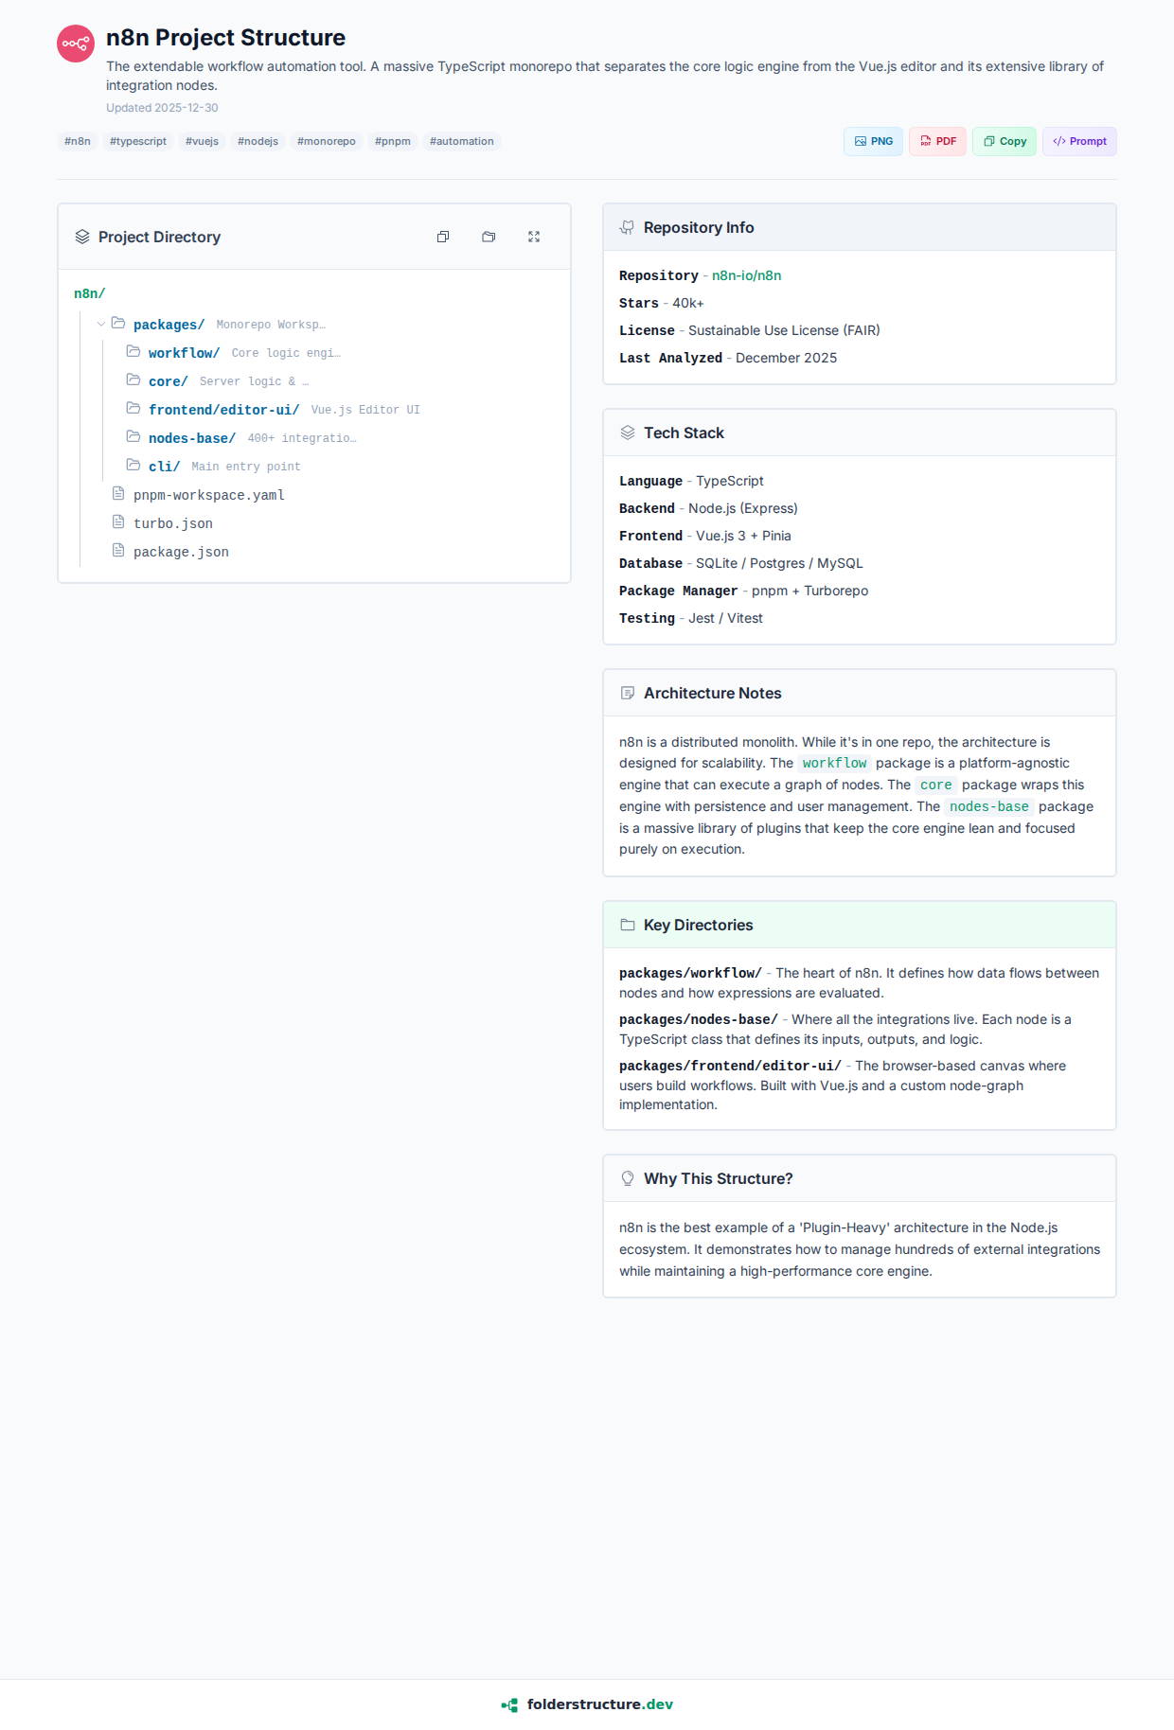Expand Project Directory to fullscreen
Image resolution: width=1174 pixels, height=1730 pixels.
534,237
